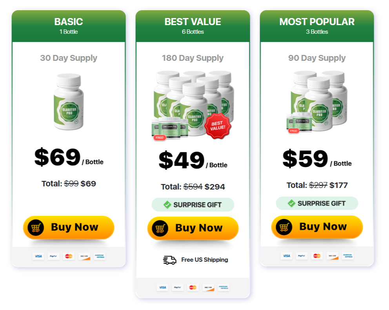Click the cart icon in the Basic card
Viewport: 389px width, 310px height.
point(36,228)
